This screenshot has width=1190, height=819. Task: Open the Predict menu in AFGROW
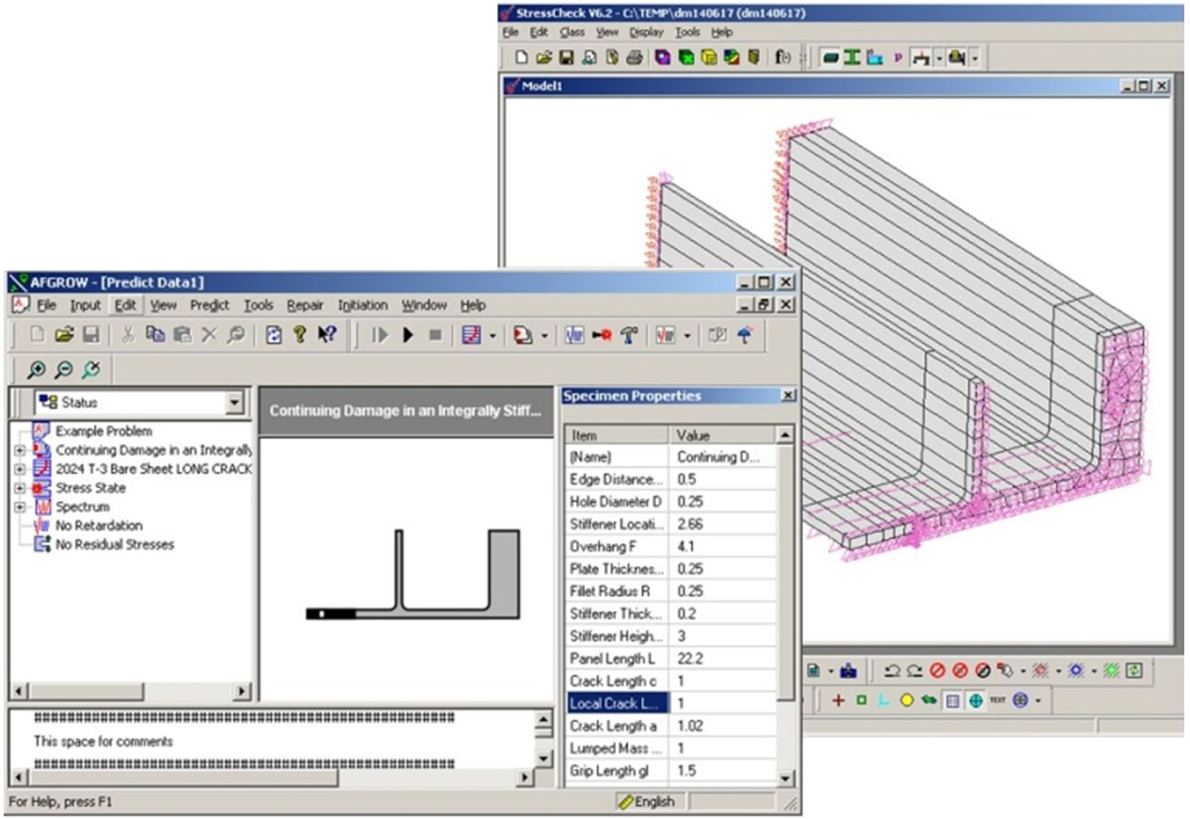pos(209,305)
